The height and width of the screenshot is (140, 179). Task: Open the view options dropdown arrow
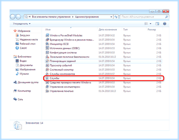click(150, 24)
